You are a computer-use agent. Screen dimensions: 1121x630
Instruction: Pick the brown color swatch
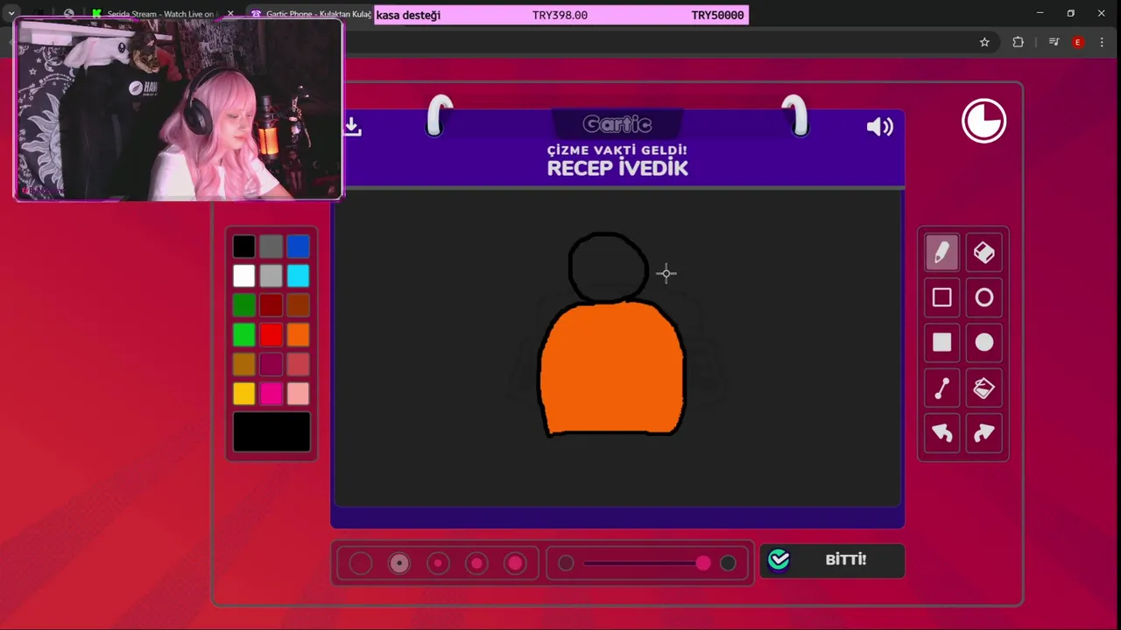[x=299, y=305]
